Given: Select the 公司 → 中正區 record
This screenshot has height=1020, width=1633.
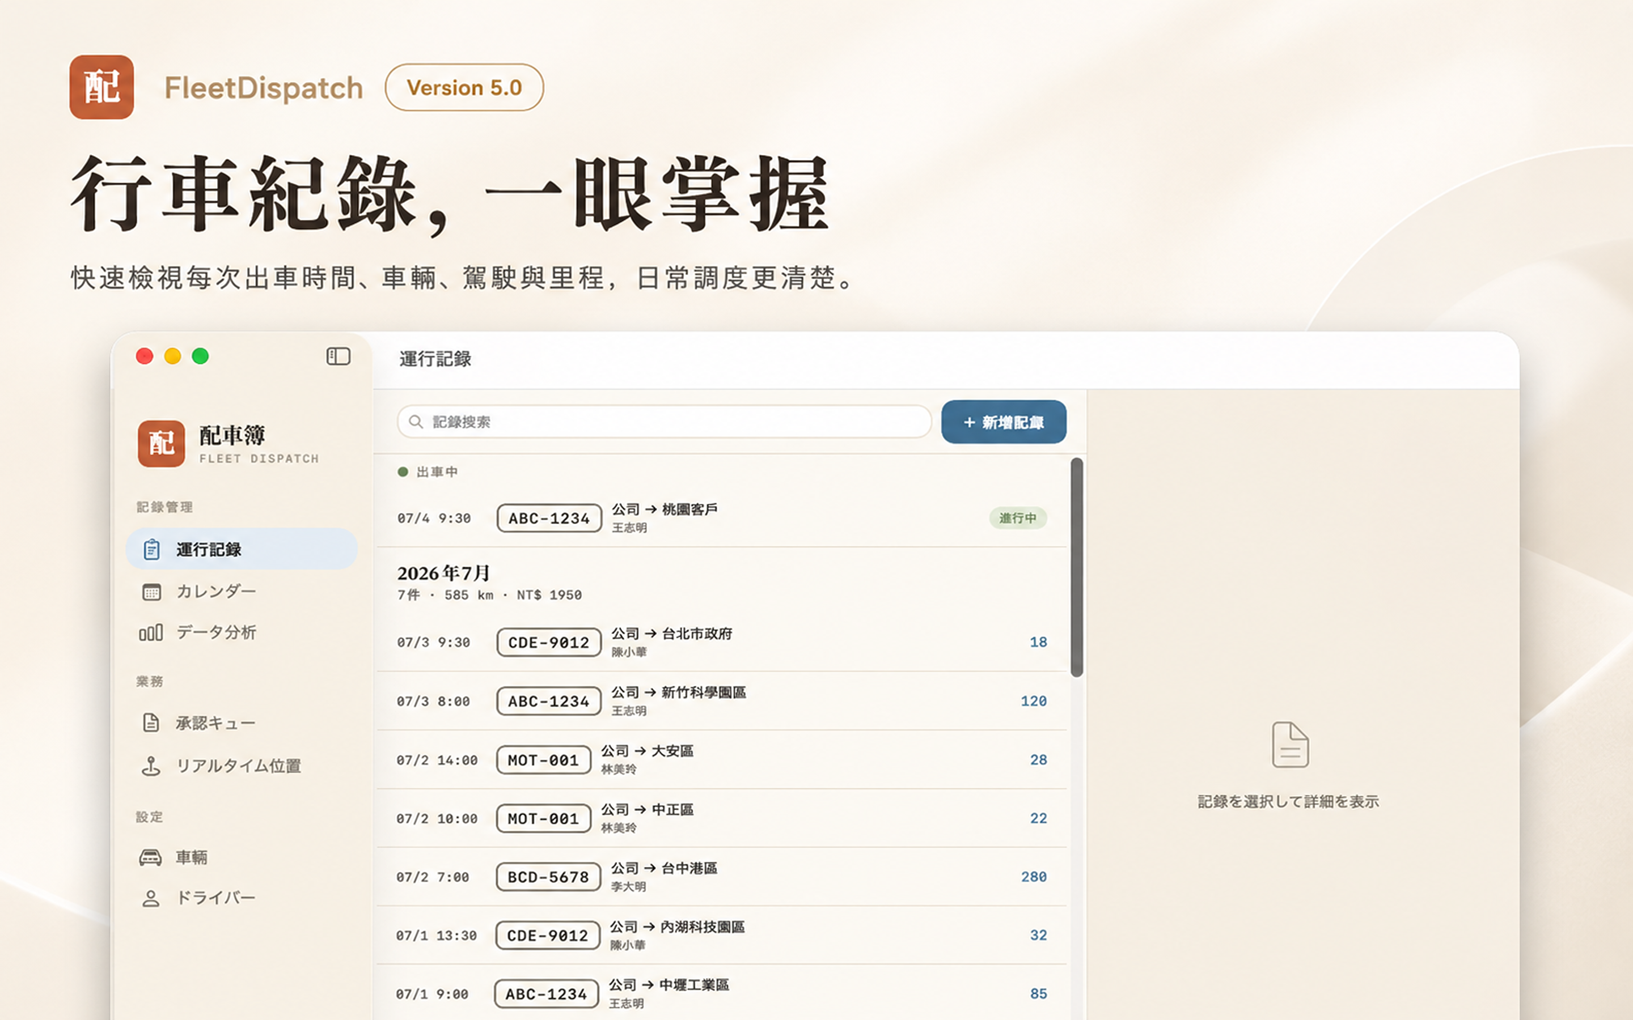Looking at the screenshot, I should pyautogui.click(x=722, y=818).
